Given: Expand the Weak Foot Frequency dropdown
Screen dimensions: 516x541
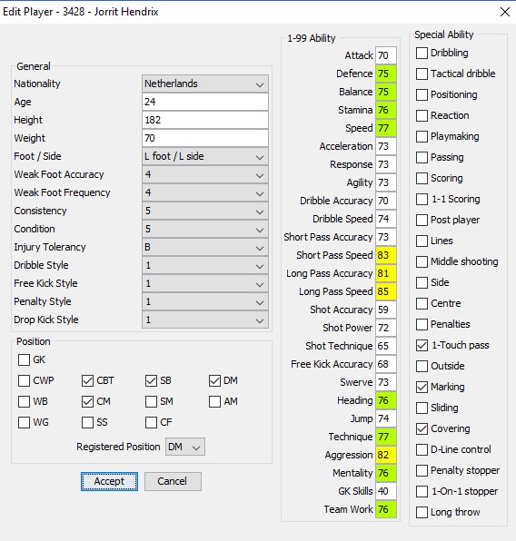Looking at the screenshot, I should point(205,192).
